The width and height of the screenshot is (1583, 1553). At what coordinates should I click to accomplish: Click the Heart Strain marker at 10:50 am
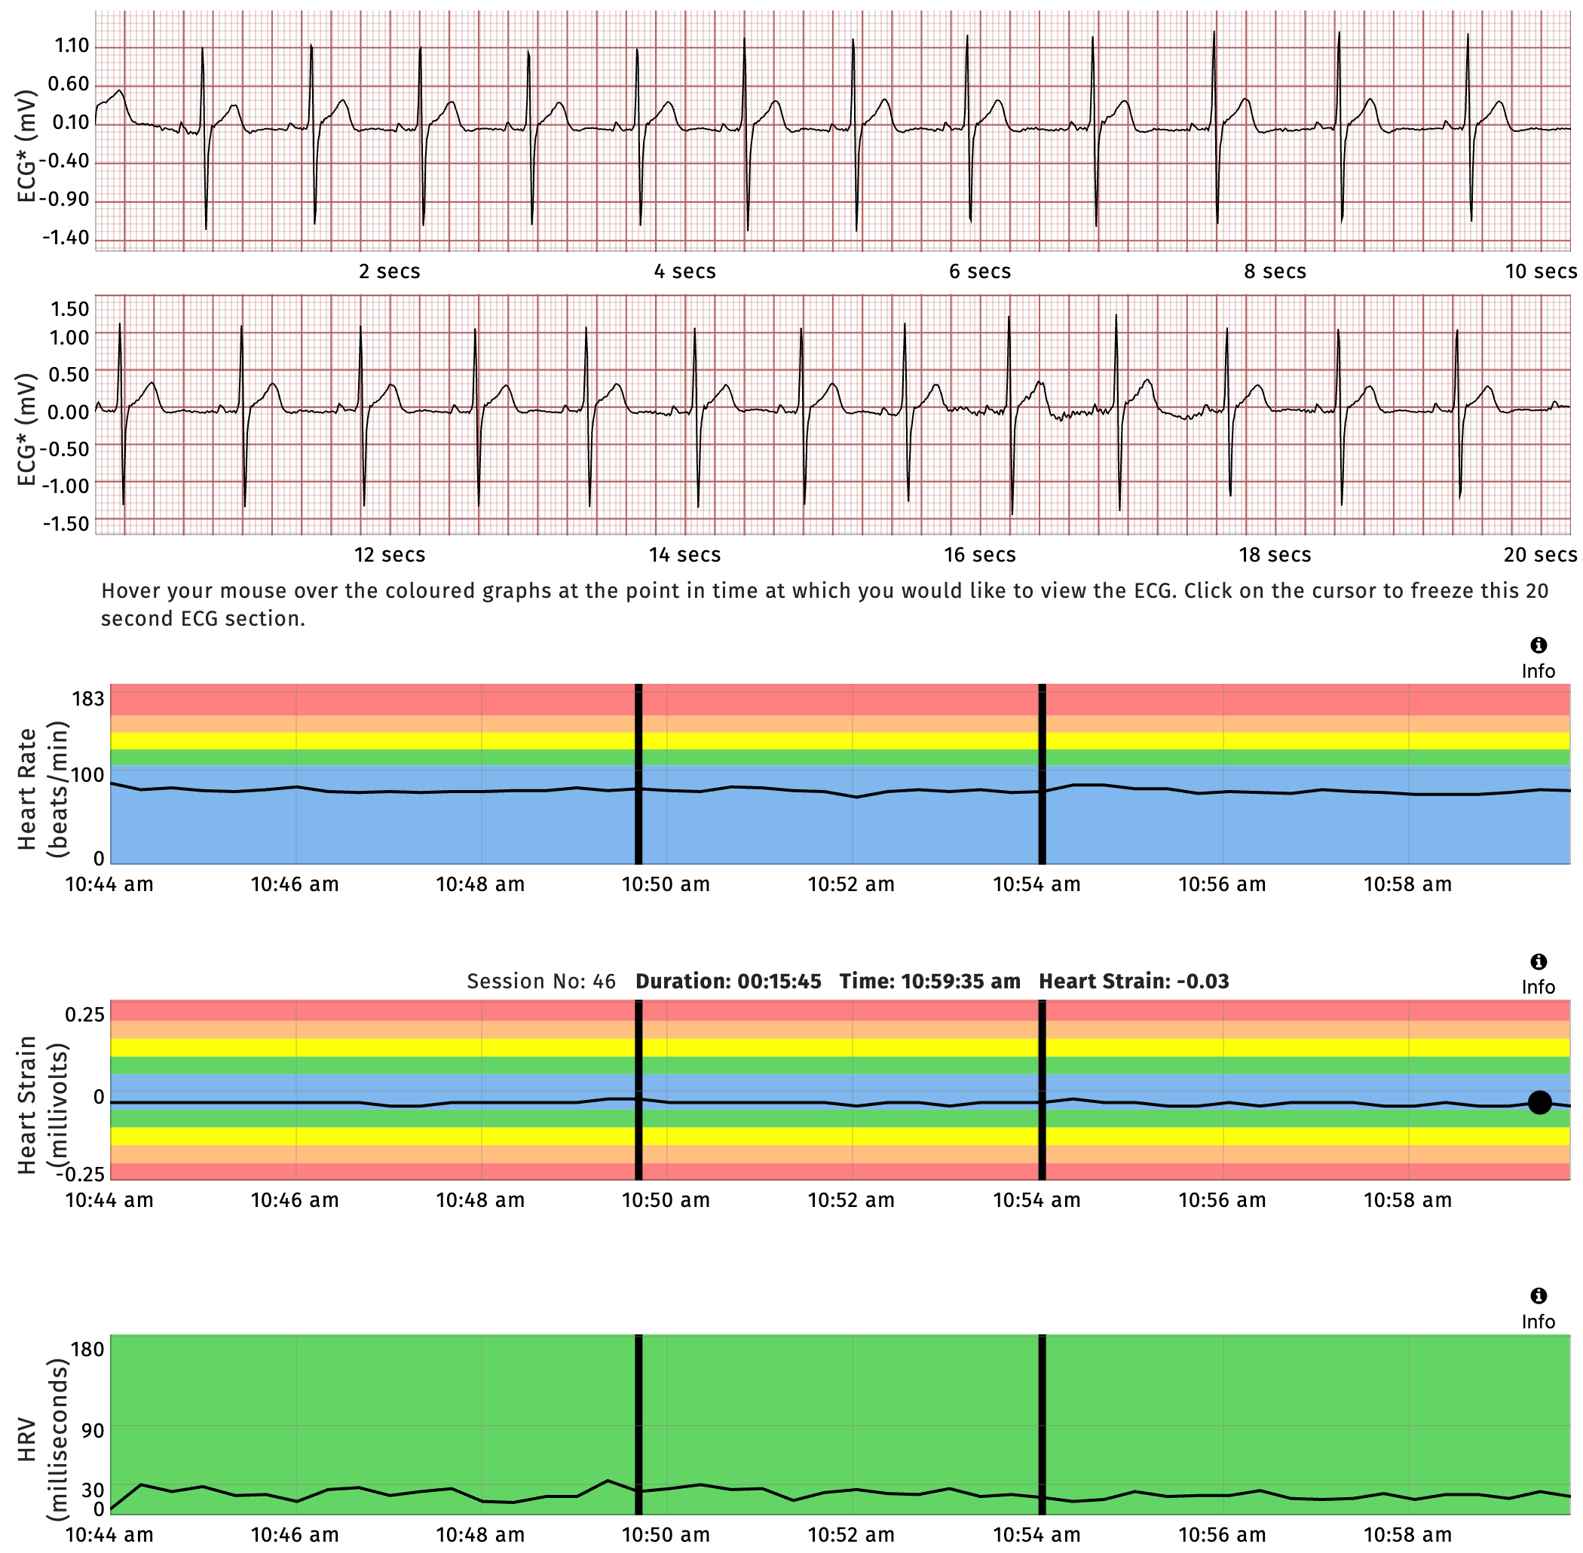pyautogui.click(x=637, y=1085)
